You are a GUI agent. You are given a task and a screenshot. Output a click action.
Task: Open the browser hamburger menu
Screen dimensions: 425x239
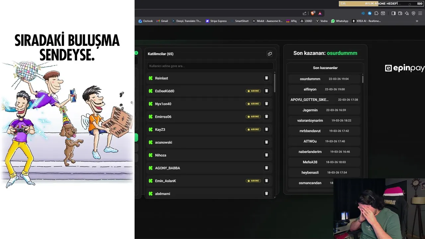pyautogui.click(x=420, y=13)
